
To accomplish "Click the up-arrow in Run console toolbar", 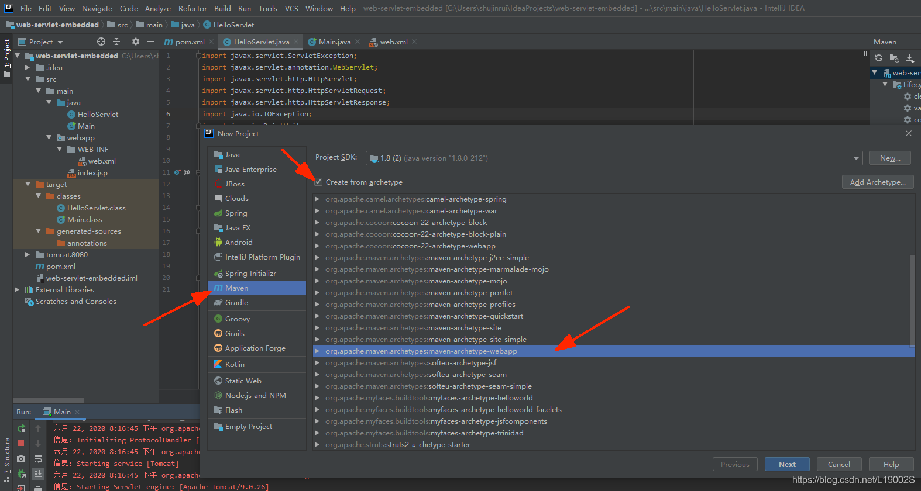I will [38, 428].
